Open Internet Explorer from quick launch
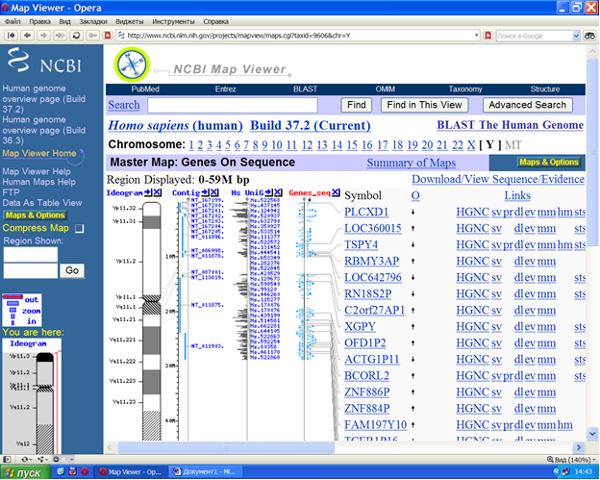600x480 pixels. (61, 471)
